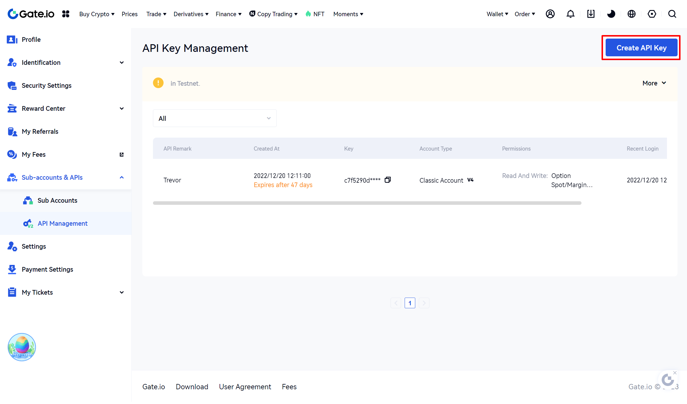Screen dimensions: 687x404
Task: Click the colorful egg avatar
Action: tap(22, 347)
